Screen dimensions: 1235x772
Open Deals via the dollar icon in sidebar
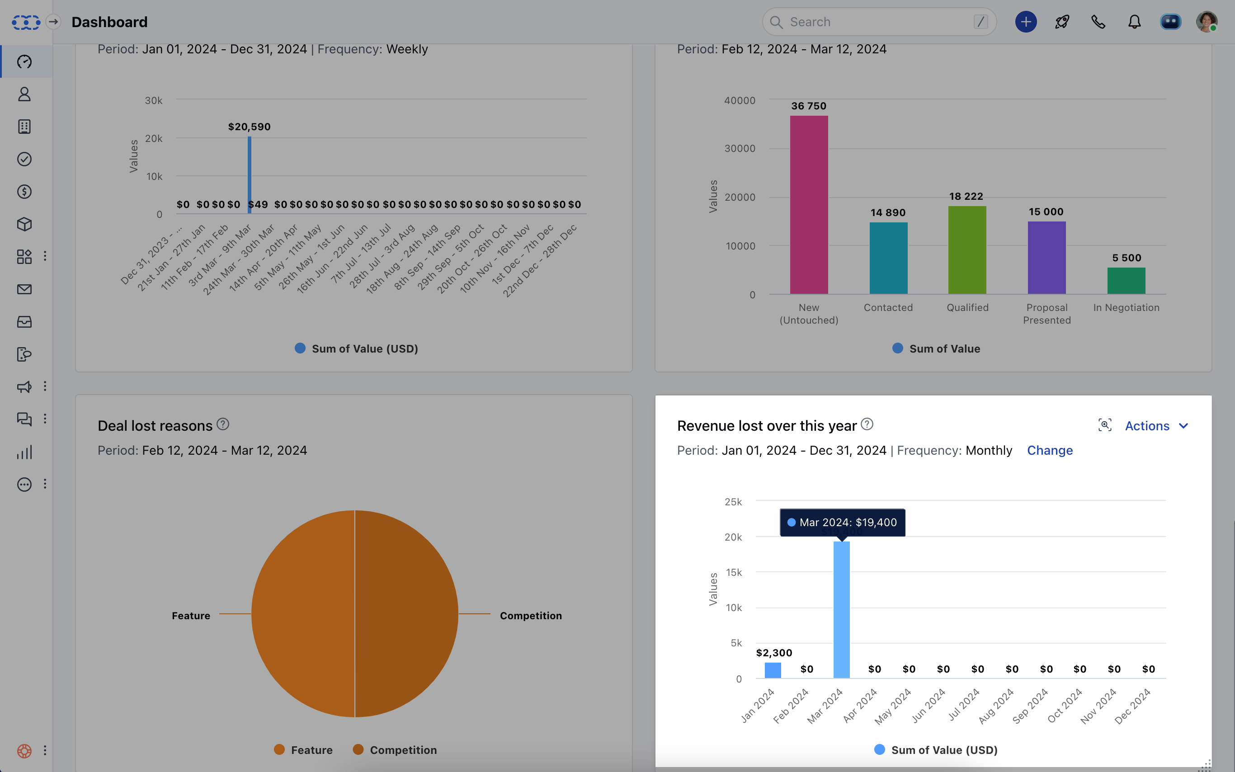[x=24, y=192]
